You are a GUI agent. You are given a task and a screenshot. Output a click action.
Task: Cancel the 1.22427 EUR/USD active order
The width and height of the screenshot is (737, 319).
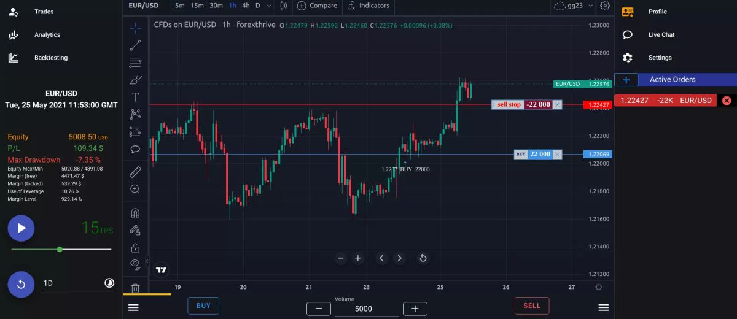click(727, 101)
